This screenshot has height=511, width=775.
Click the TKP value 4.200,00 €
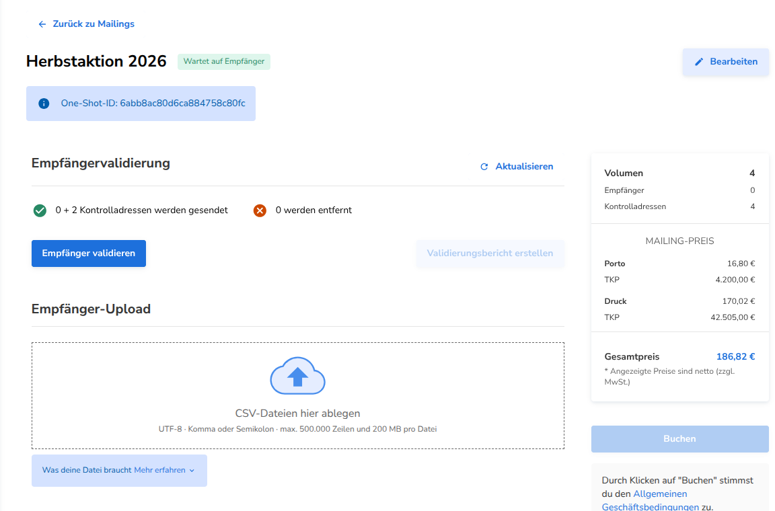tap(735, 280)
